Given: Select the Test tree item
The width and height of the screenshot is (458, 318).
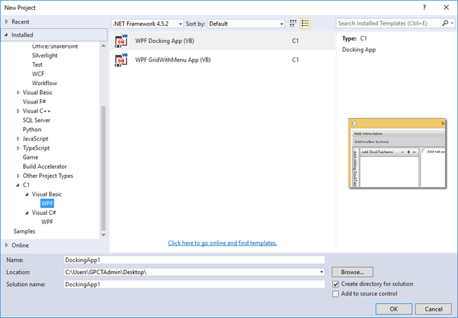Looking at the screenshot, I should (37, 65).
